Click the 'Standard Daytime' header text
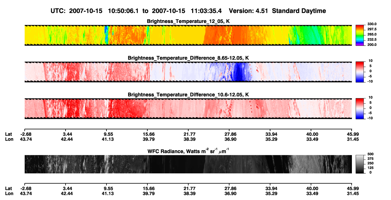The height and width of the screenshot is (200, 391). click(x=299, y=11)
